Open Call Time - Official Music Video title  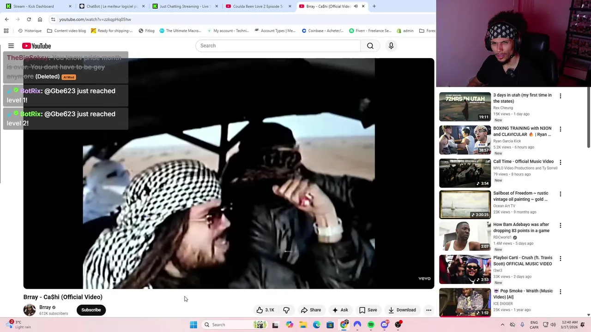tap(523, 161)
